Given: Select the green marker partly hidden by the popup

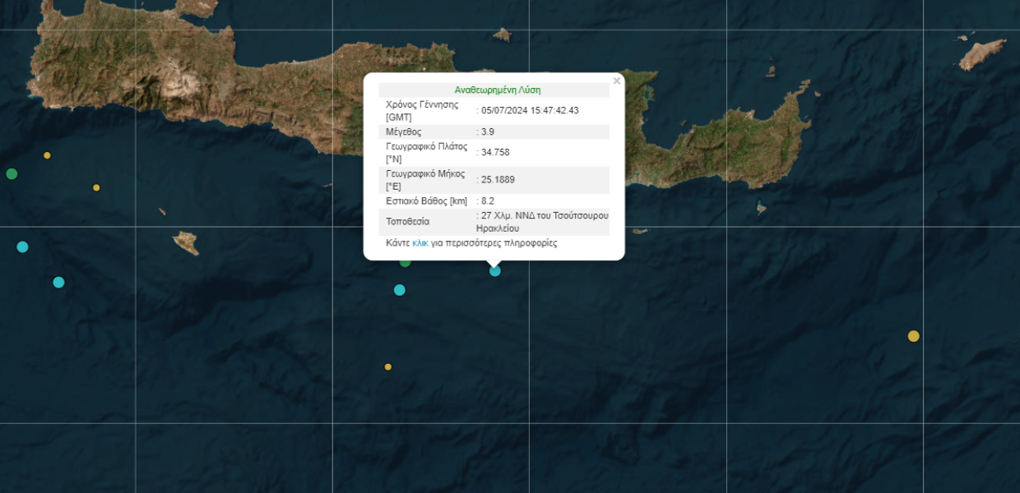Looking at the screenshot, I should pos(405,263).
